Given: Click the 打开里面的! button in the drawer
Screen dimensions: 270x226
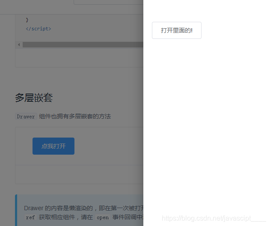Looking at the screenshot, I should (176, 30).
